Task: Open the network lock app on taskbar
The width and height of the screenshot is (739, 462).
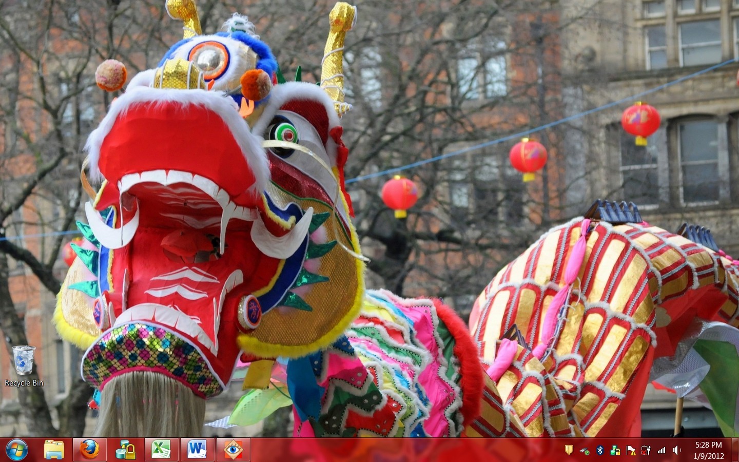Action: 126,450
